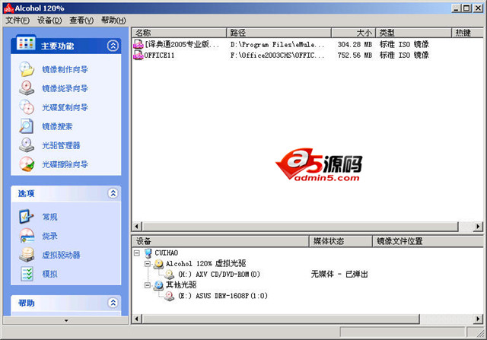Click the Alcohol 120% 虚拟光驱 group icon
The height and width of the screenshot is (340, 487).
pos(159,264)
